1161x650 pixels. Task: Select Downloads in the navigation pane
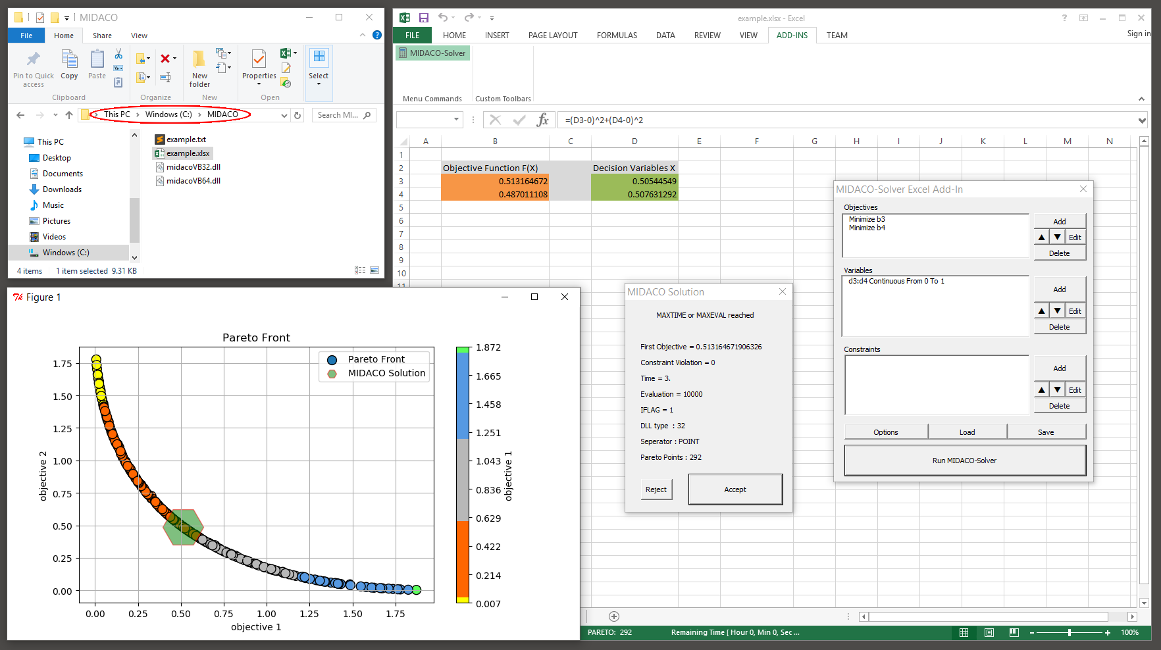(62, 189)
